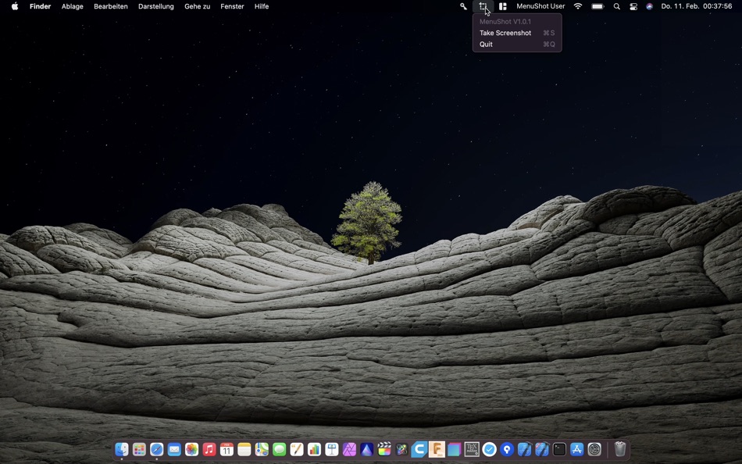Open the App Store from the Dock
This screenshot has height=464, width=742.
pyautogui.click(x=577, y=449)
